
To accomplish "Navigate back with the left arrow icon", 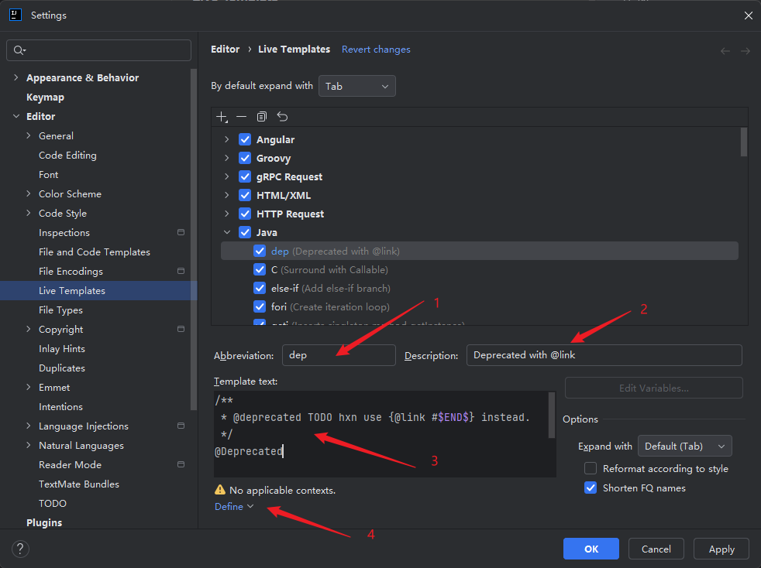I will point(725,51).
